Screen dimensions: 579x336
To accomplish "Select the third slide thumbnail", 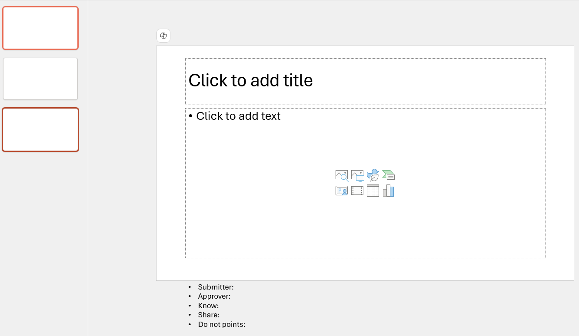I will click(x=40, y=129).
